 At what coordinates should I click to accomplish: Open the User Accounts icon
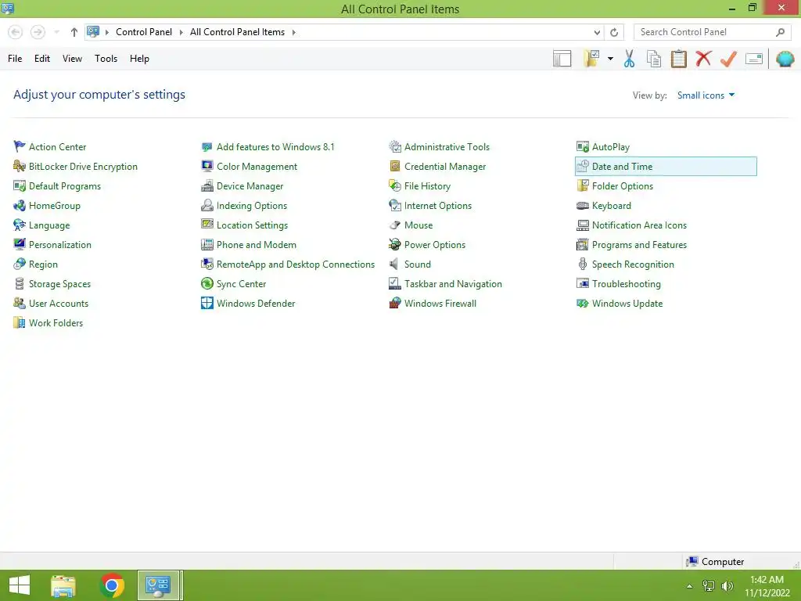tap(20, 303)
